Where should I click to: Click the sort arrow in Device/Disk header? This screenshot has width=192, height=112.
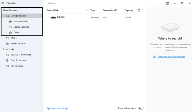pyautogui.click(x=87, y=10)
